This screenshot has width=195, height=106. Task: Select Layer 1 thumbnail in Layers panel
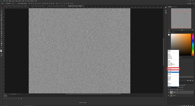[x=171, y=92]
